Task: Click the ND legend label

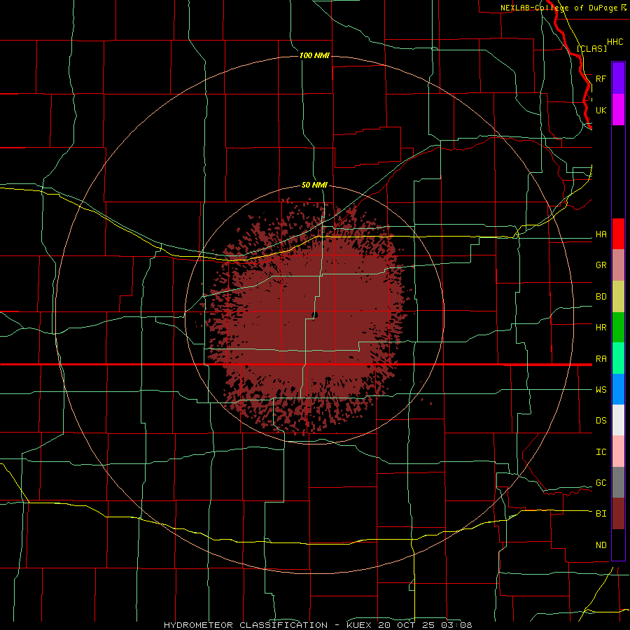Action: 601,545
